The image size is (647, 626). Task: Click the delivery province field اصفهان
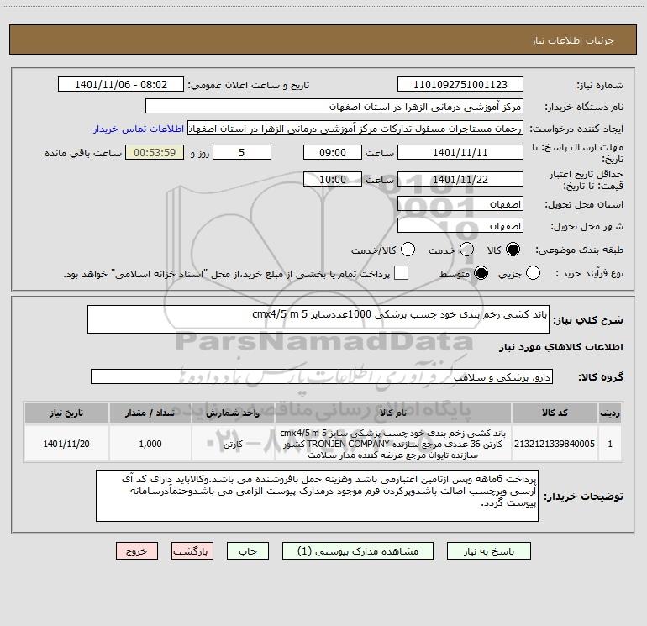(460, 204)
